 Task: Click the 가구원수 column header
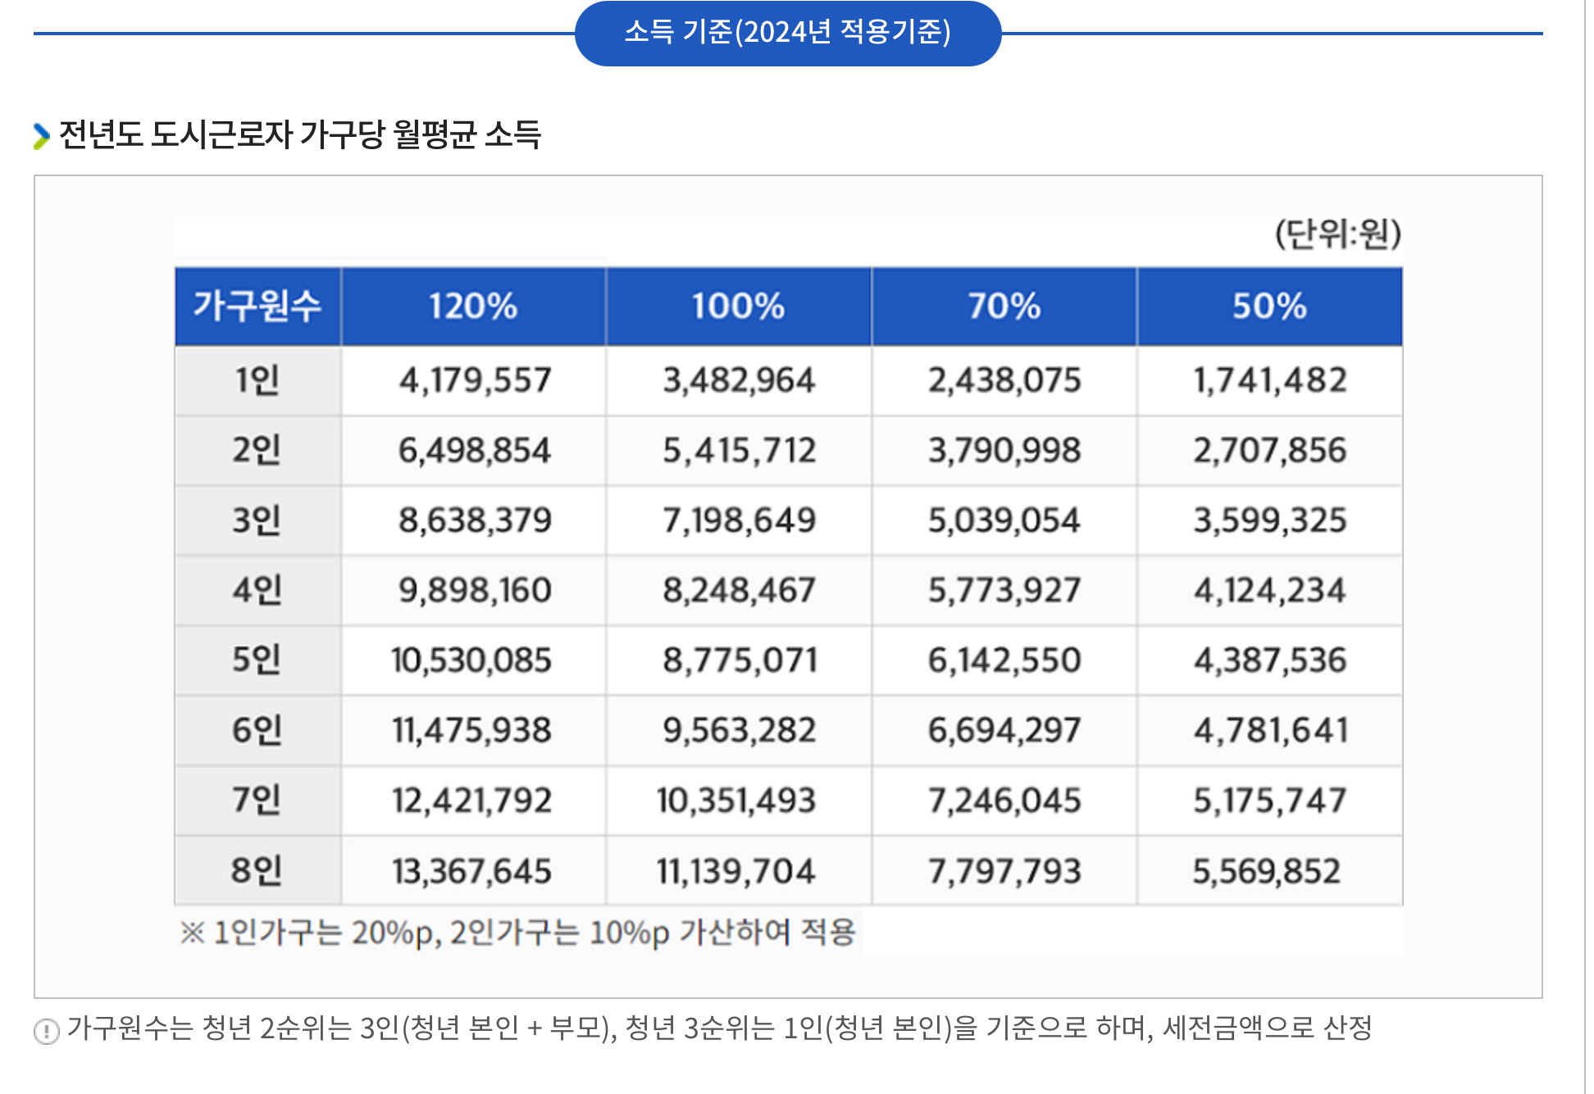[x=257, y=306]
